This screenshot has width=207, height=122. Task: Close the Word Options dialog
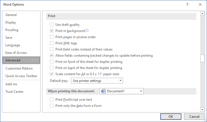(x=200, y=4)
